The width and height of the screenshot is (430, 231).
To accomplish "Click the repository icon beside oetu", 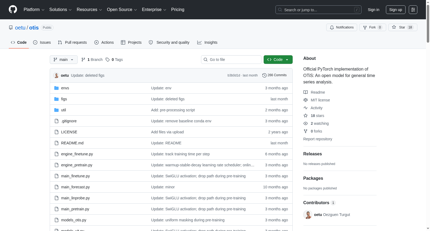I will click(x=11, y=28).
